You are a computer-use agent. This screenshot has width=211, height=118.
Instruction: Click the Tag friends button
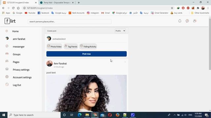71,47
